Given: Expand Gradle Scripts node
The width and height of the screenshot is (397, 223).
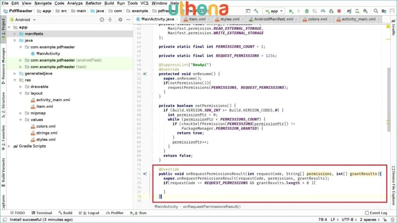Looking at the screenshot, I should pos(9,146).
